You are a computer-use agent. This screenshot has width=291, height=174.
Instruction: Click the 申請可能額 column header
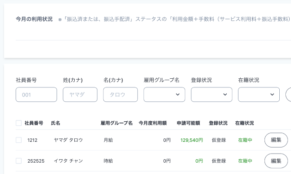click(188, 123)
